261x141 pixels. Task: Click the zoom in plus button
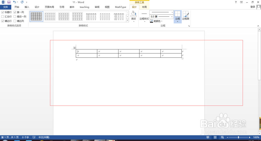click(x=249, y=137)
